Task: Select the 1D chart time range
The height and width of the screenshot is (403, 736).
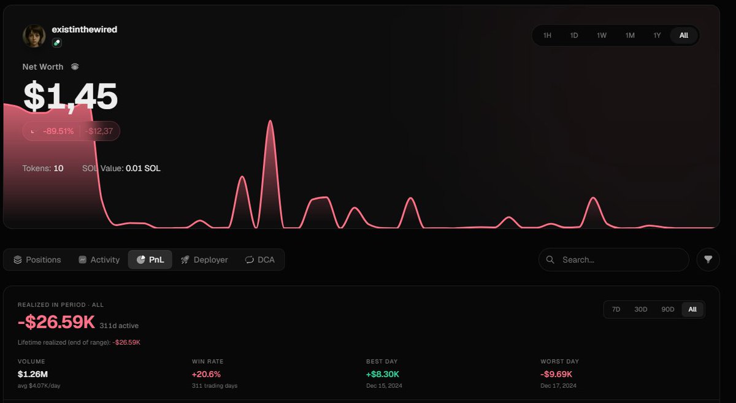Action: pyautogui.click(x=574, y=36)
